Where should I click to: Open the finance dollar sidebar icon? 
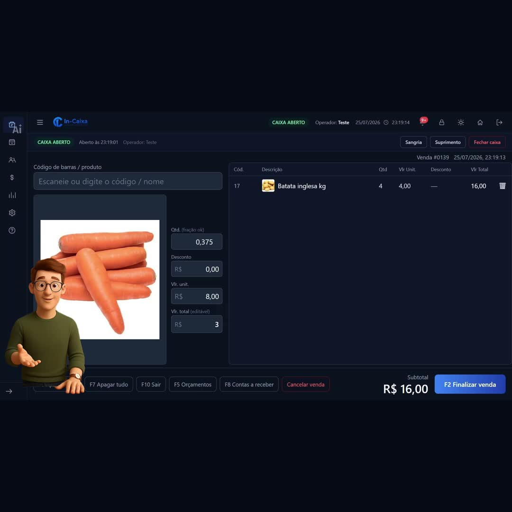[x=12, y=177]
